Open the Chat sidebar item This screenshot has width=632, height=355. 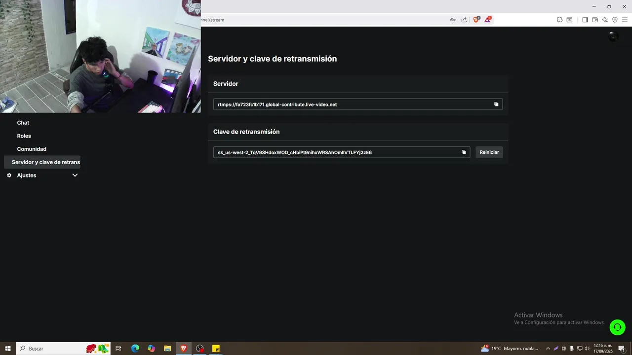tap(23, 123)
